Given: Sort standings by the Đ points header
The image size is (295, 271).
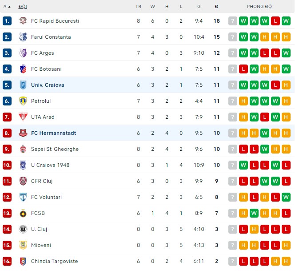Looking at the screenshot, I should 216,7.
